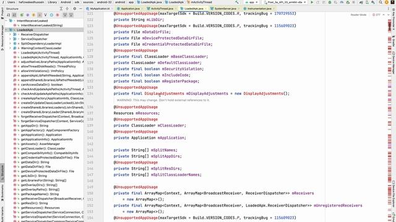Click Sync Project with Gradle elephant icon
The height and width of the screenshot is (222, 396).
coord(361,2)
